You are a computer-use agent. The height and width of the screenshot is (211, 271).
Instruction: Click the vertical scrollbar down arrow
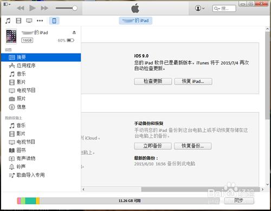pyautogui.click(x=268, y=184)
